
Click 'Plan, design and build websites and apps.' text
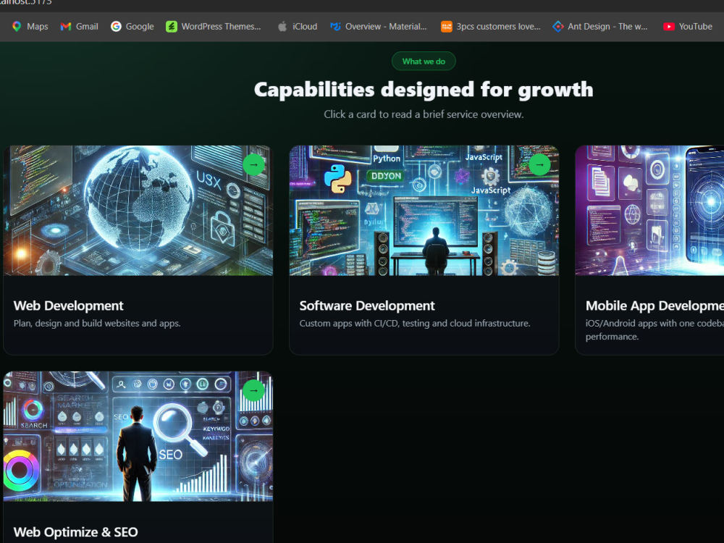[97, 323]
